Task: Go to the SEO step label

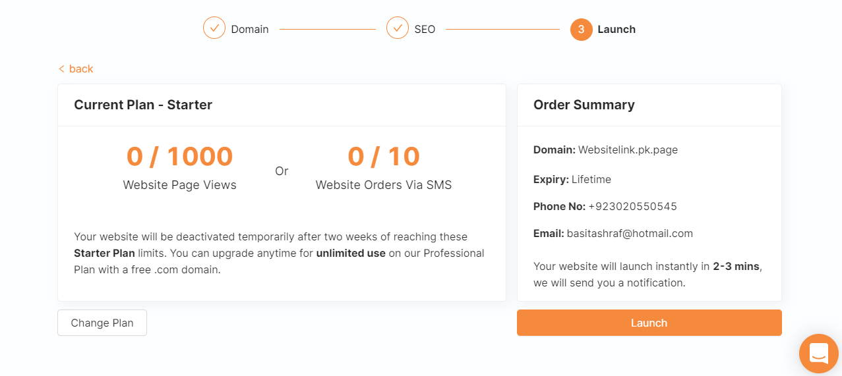Action: (425, 30)
